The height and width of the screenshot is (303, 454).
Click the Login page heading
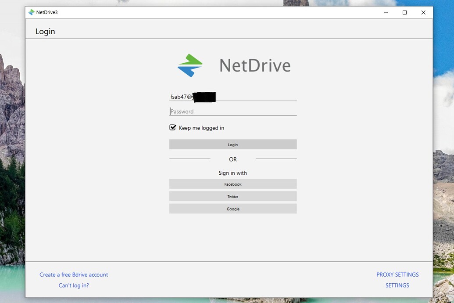tap(45, 31)
